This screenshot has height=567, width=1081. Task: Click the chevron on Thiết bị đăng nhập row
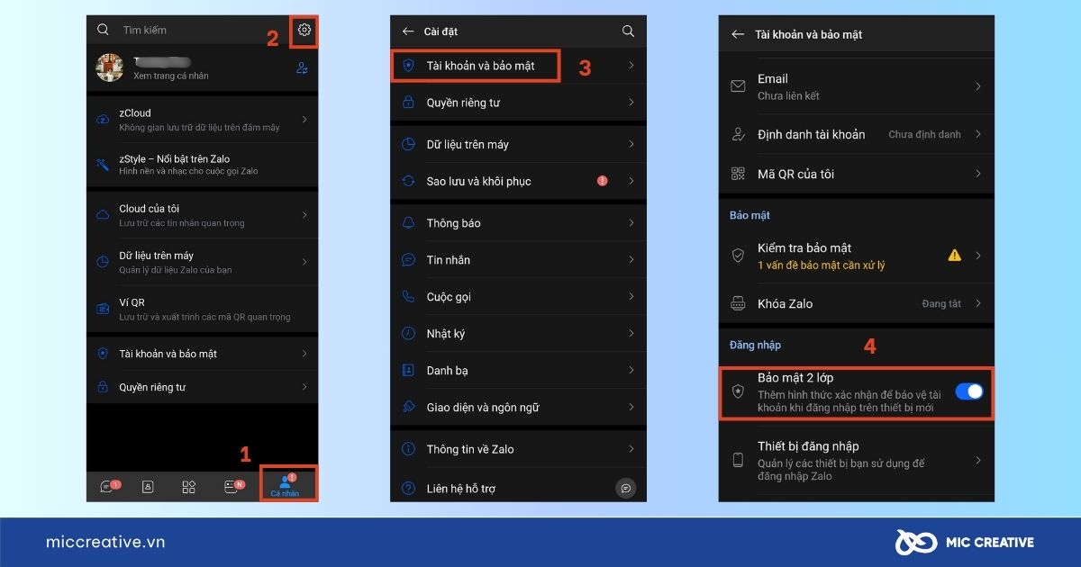tap(978, 460)
